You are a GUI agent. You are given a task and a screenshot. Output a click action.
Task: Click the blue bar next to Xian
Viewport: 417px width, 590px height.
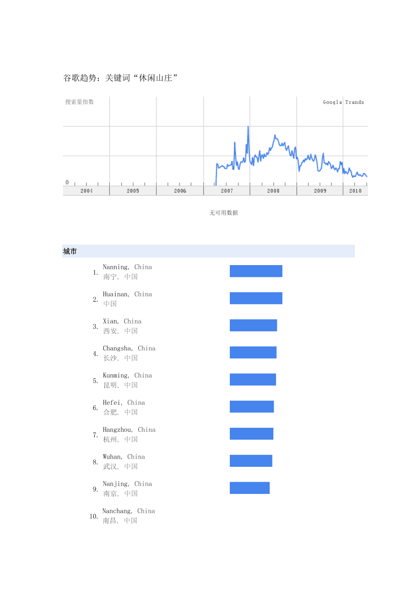(x=253, y=325)
